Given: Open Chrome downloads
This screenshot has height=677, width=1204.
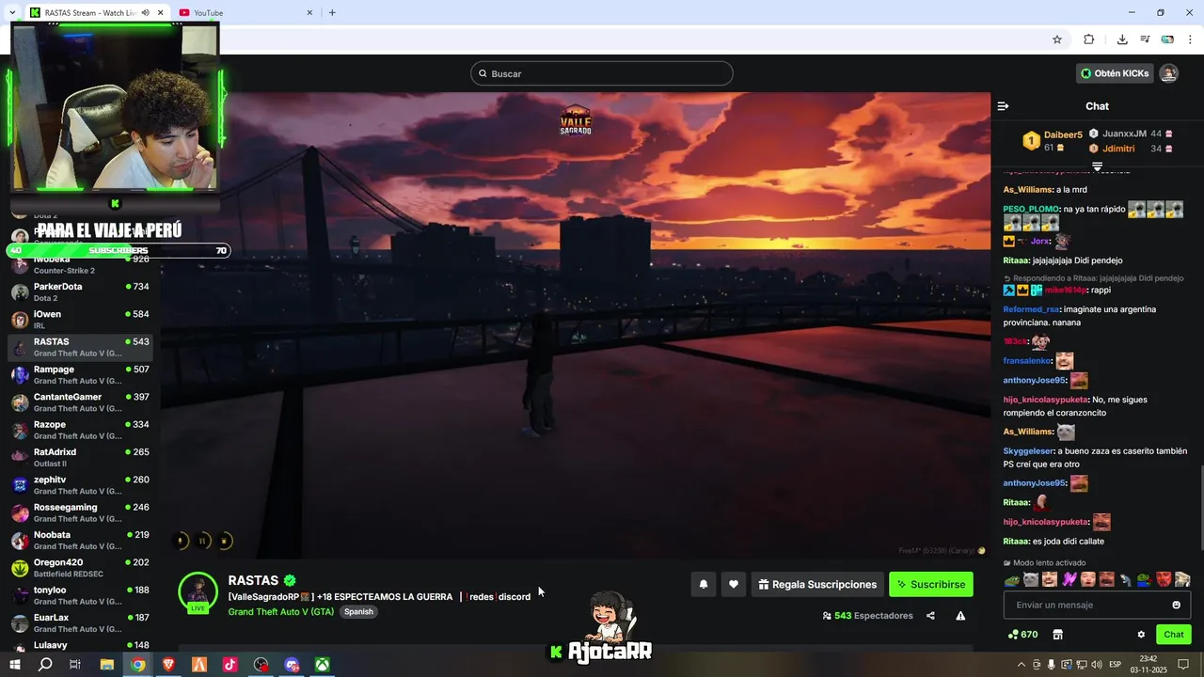Looking at the screenshot, I should (x=1122, y=39).
